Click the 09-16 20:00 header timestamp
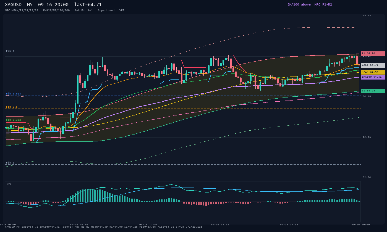Image resolution: width=387 pixels, height=232 pixels. [53, 5]
